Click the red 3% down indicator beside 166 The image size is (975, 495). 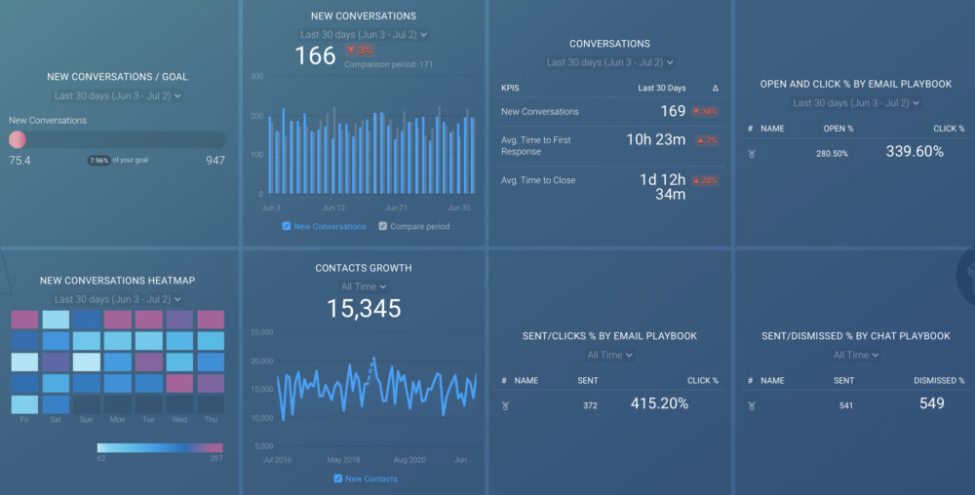pos(359,50)
